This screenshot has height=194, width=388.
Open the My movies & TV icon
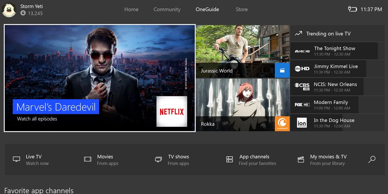(301, 159)
